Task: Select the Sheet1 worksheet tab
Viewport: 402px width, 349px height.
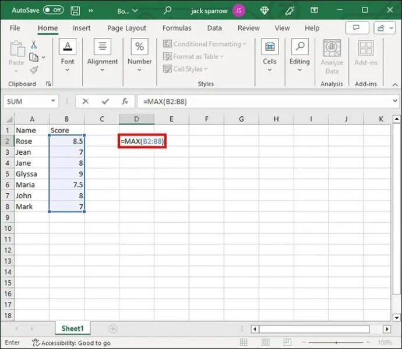Action: point(72,329)
